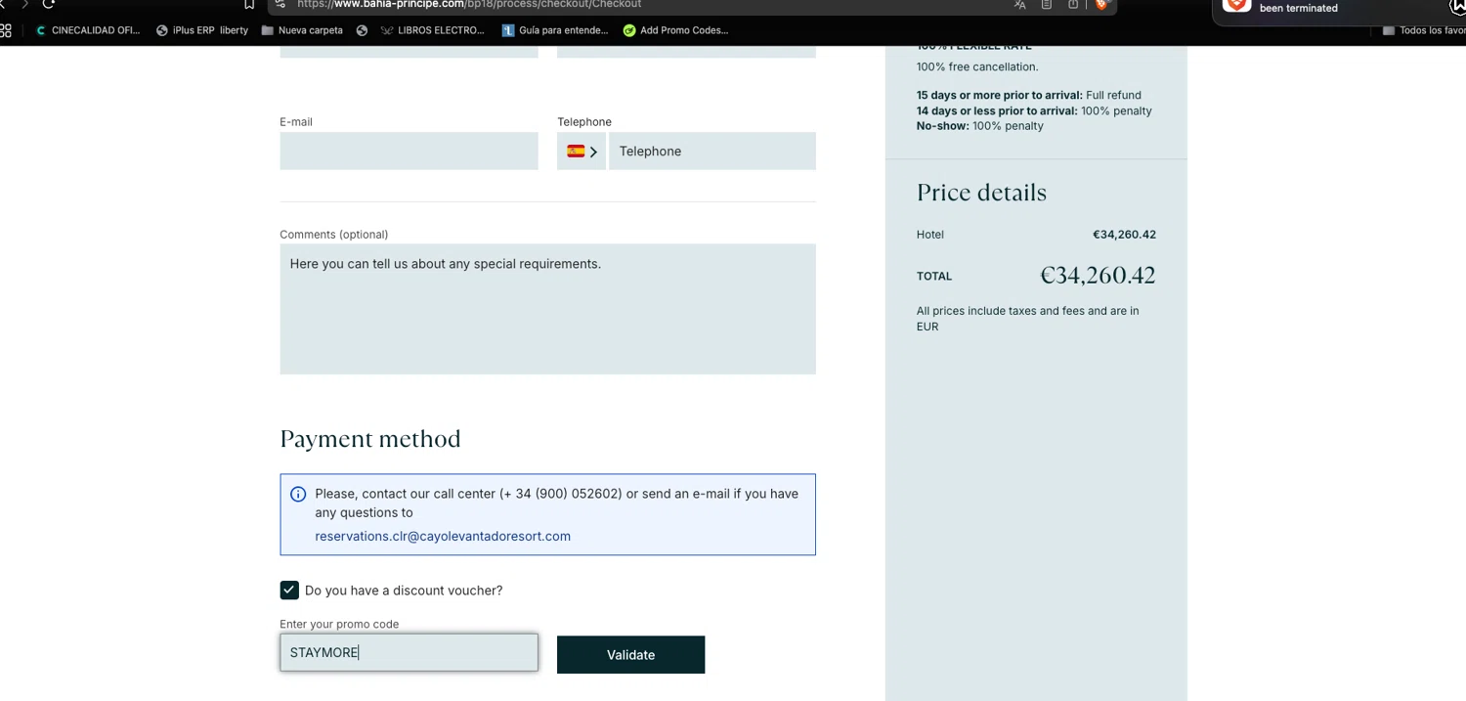Open LIBROS ELECTRO... bookmark

point(432,30)
